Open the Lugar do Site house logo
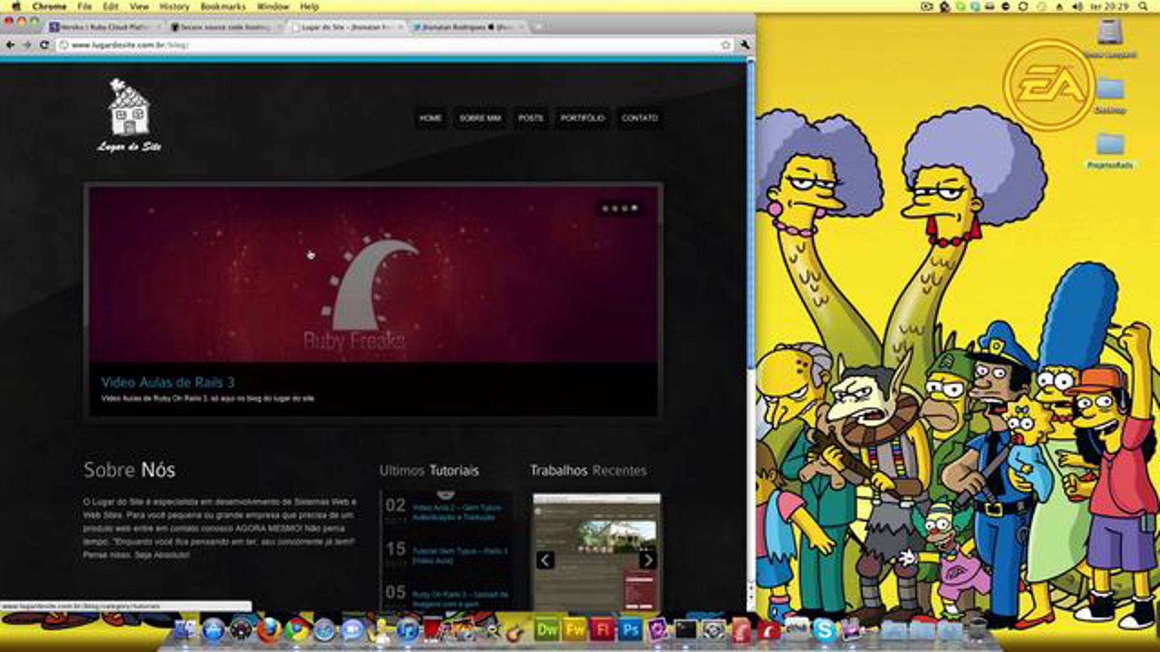1160x652 pixels. point(129,116)
